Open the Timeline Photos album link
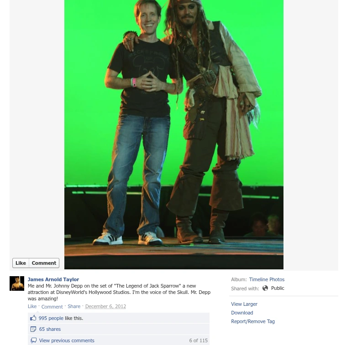The image size is (341, 345). coord(267,279)
